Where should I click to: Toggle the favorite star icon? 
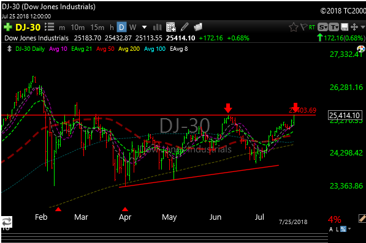[294, 28]
